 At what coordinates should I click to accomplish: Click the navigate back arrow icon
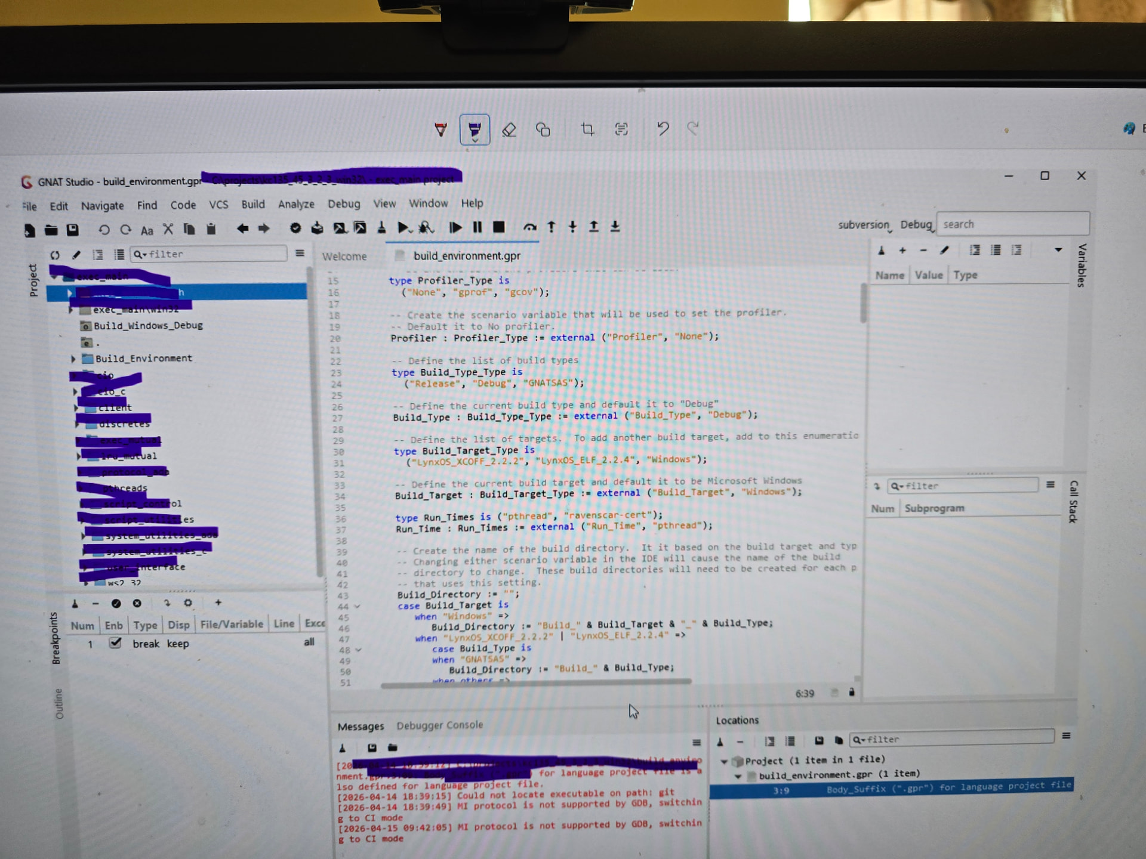[242, 228]
